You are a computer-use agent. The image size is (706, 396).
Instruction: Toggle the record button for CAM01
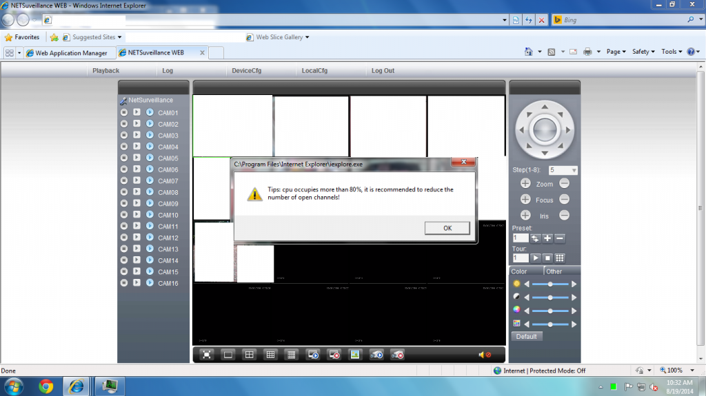[124, 113]
